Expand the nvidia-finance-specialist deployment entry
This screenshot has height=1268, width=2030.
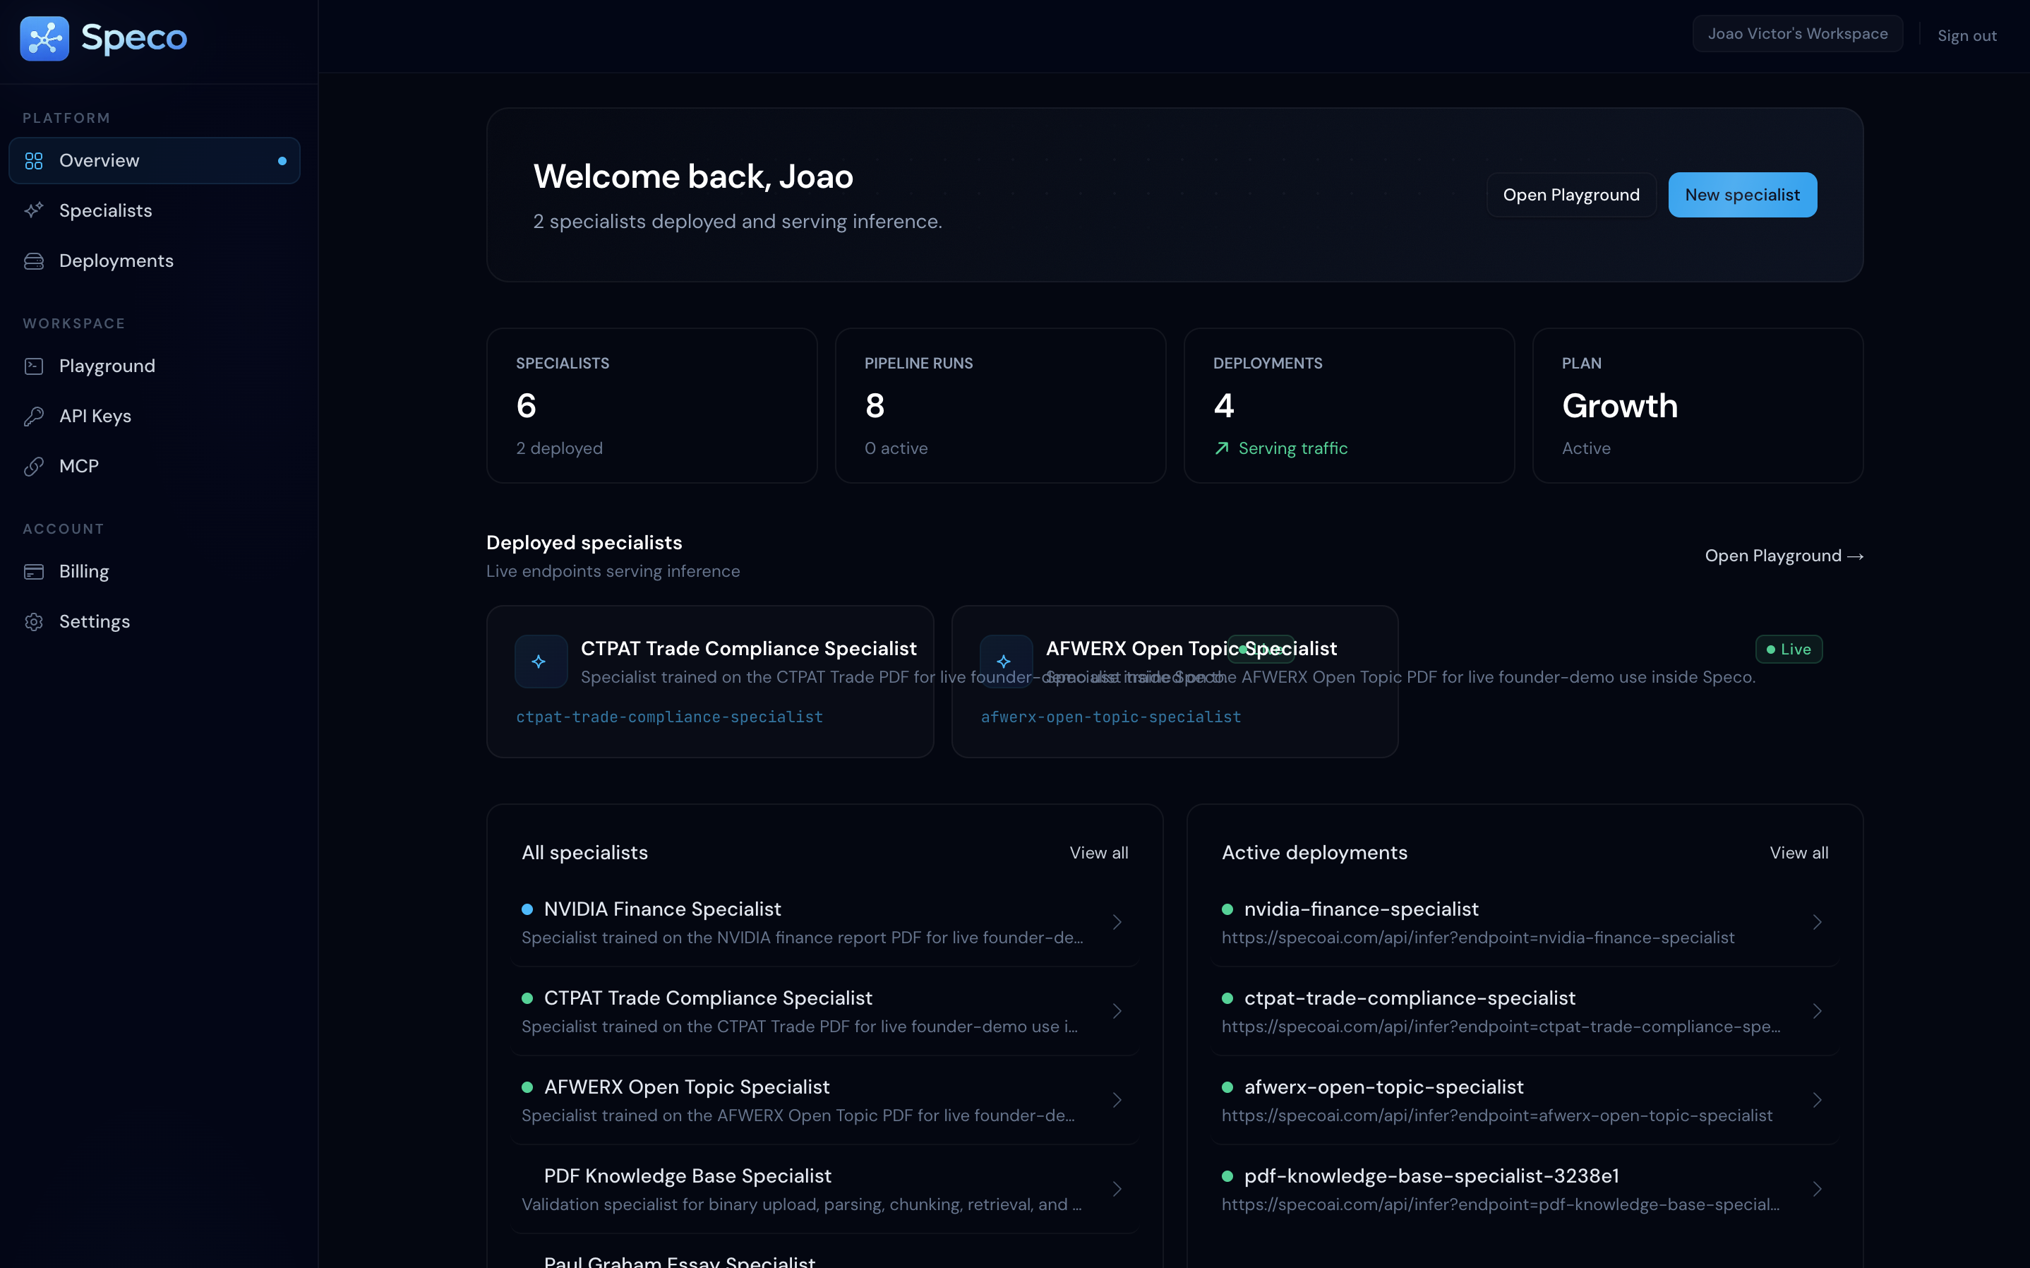point(1817,921)
